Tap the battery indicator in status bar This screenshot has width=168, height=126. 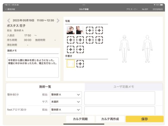click(x=162, y=5)
